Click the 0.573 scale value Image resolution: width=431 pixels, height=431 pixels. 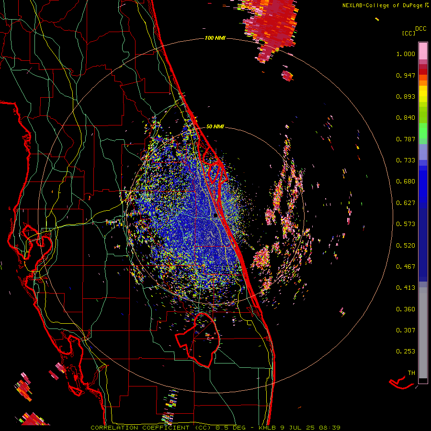point(406,224)
